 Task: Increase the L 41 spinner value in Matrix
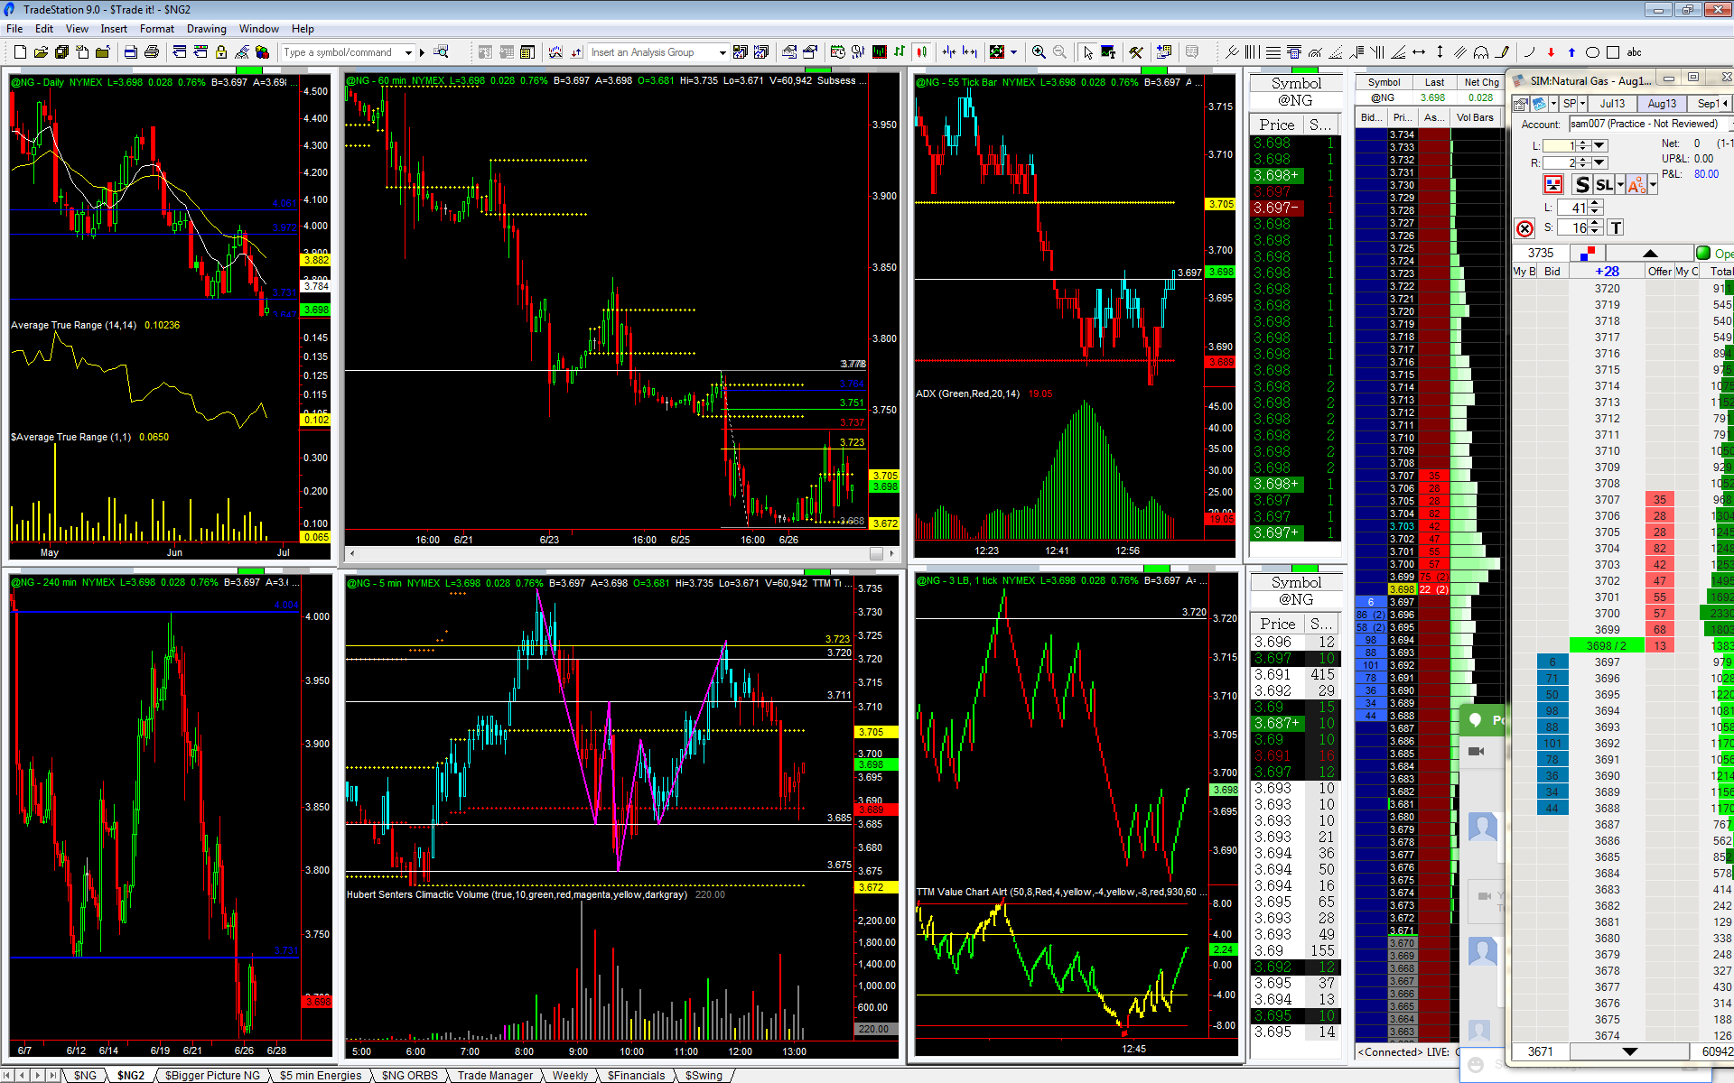click(1596, 204)
